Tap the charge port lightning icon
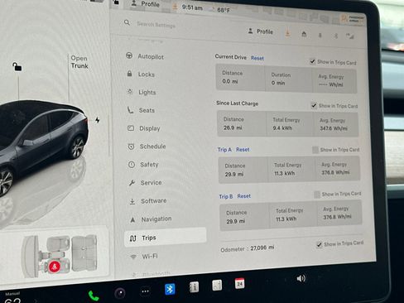Image resolution: width=404 pixels, height=303 pixels. [98, 120]
